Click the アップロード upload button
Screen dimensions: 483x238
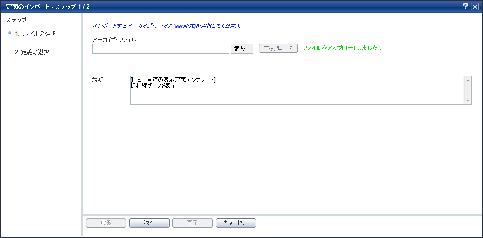pos(278,49)
